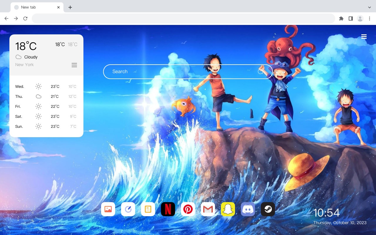Launch the Gmail shortcut
376x235 pixels.
point(208,209)
